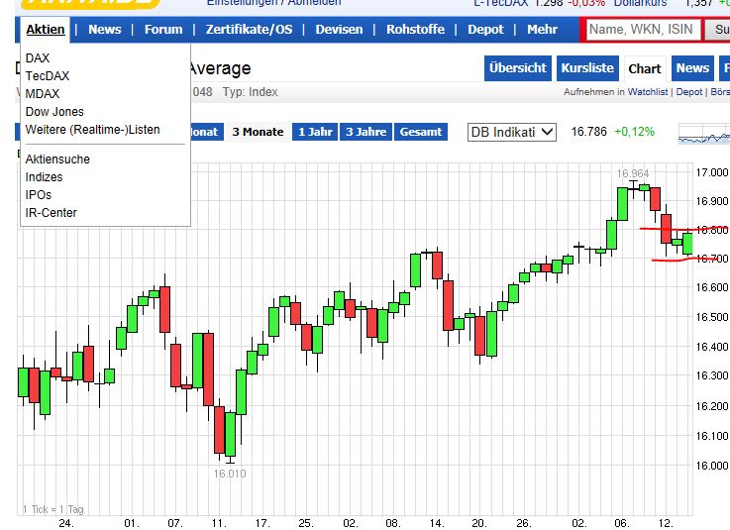Click the Name, WKN, ISIN search field
The width and height of the screenshot is (730, 530).
[642, 30]
